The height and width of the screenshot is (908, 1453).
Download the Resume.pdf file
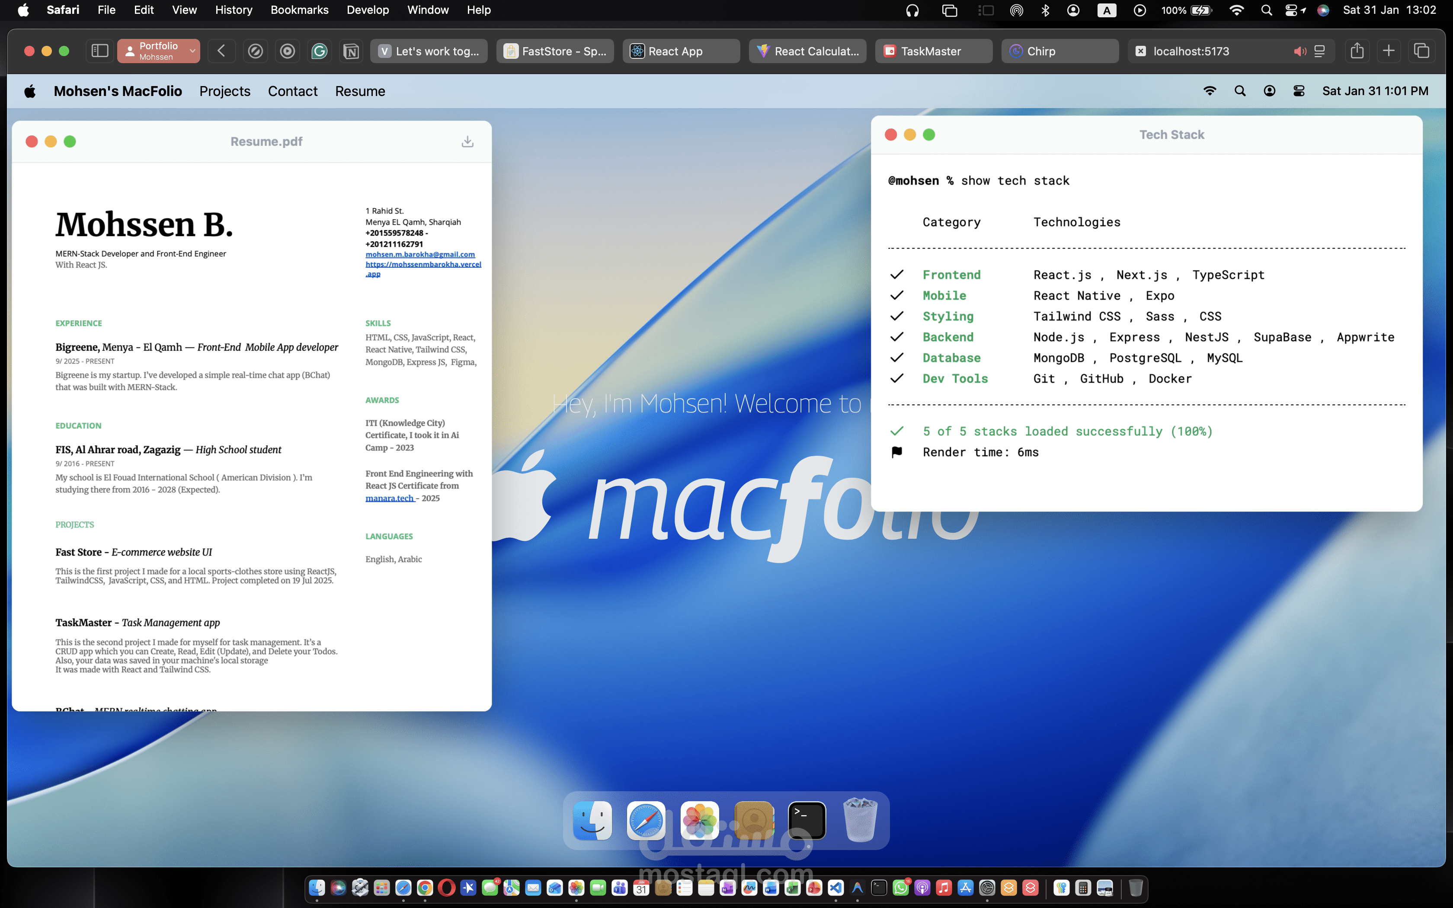467,142
